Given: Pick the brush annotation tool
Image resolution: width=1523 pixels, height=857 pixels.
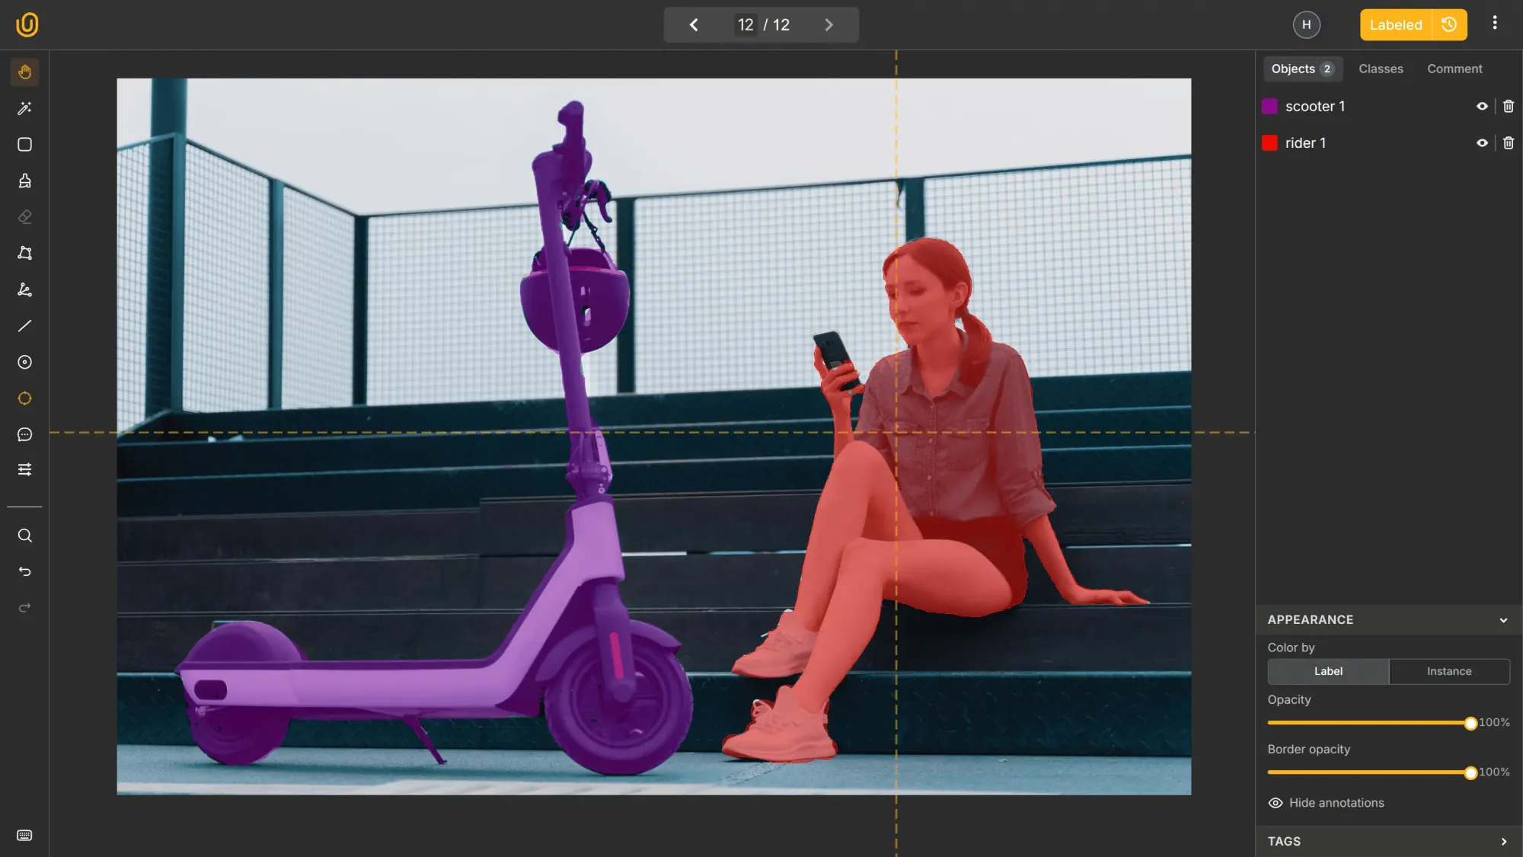Looking at the screenshot, I should point(24,181).
